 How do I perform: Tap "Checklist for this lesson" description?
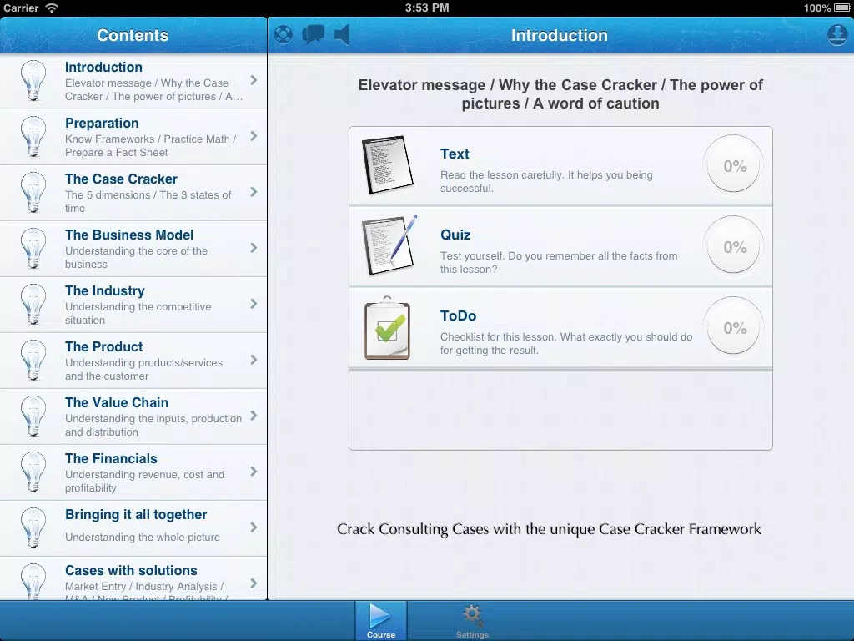pos(566,343)
